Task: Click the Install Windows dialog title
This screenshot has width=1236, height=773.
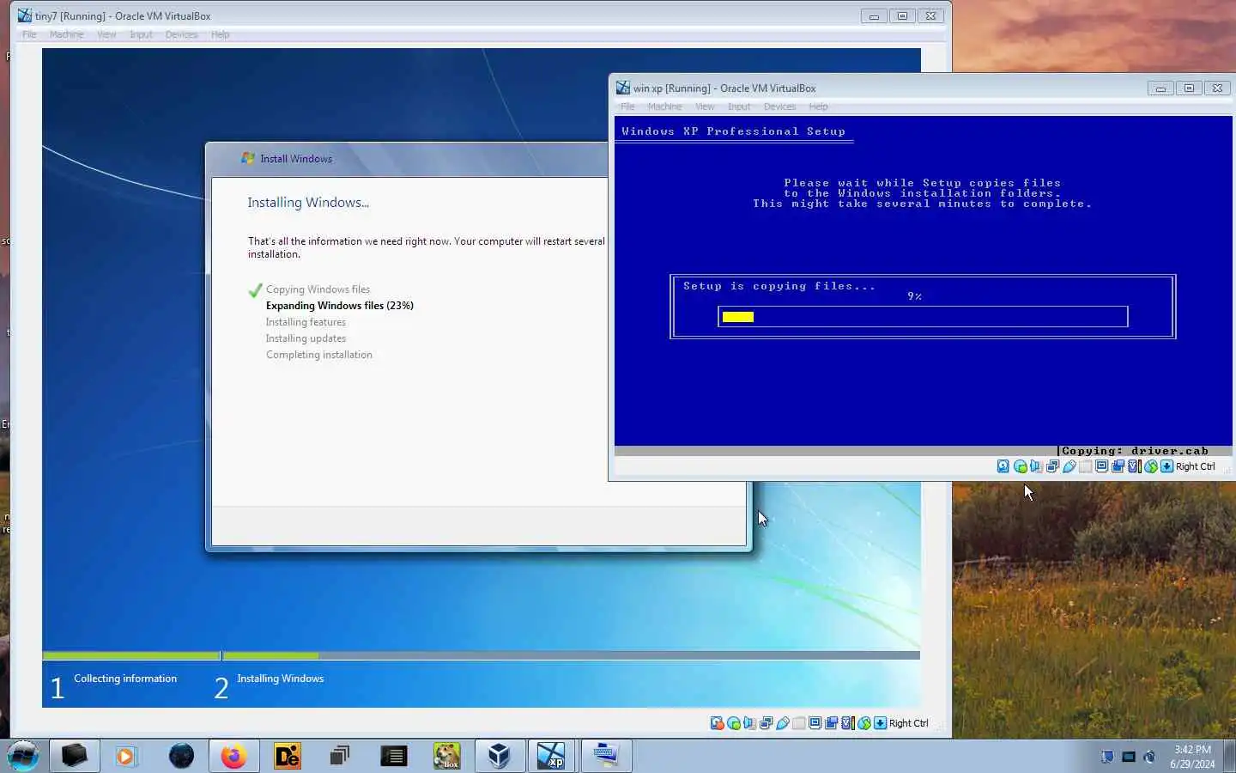Action: 296,159
